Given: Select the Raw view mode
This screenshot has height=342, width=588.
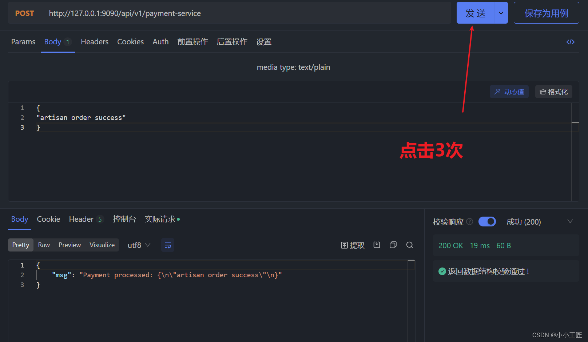Looking at the screenshot, I should (x=44, y=245).
